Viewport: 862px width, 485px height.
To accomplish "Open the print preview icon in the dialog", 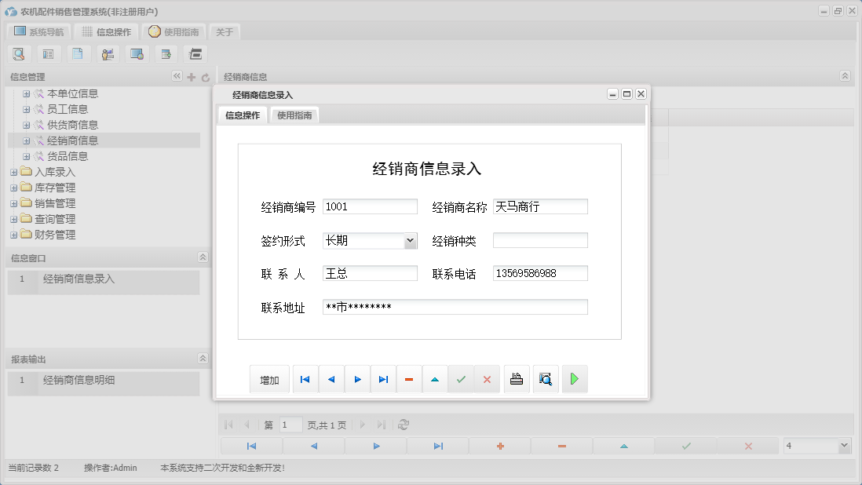I will (x=545, y=378).
